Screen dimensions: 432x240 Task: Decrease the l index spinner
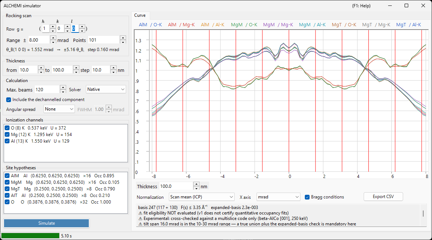coord(82,31)
